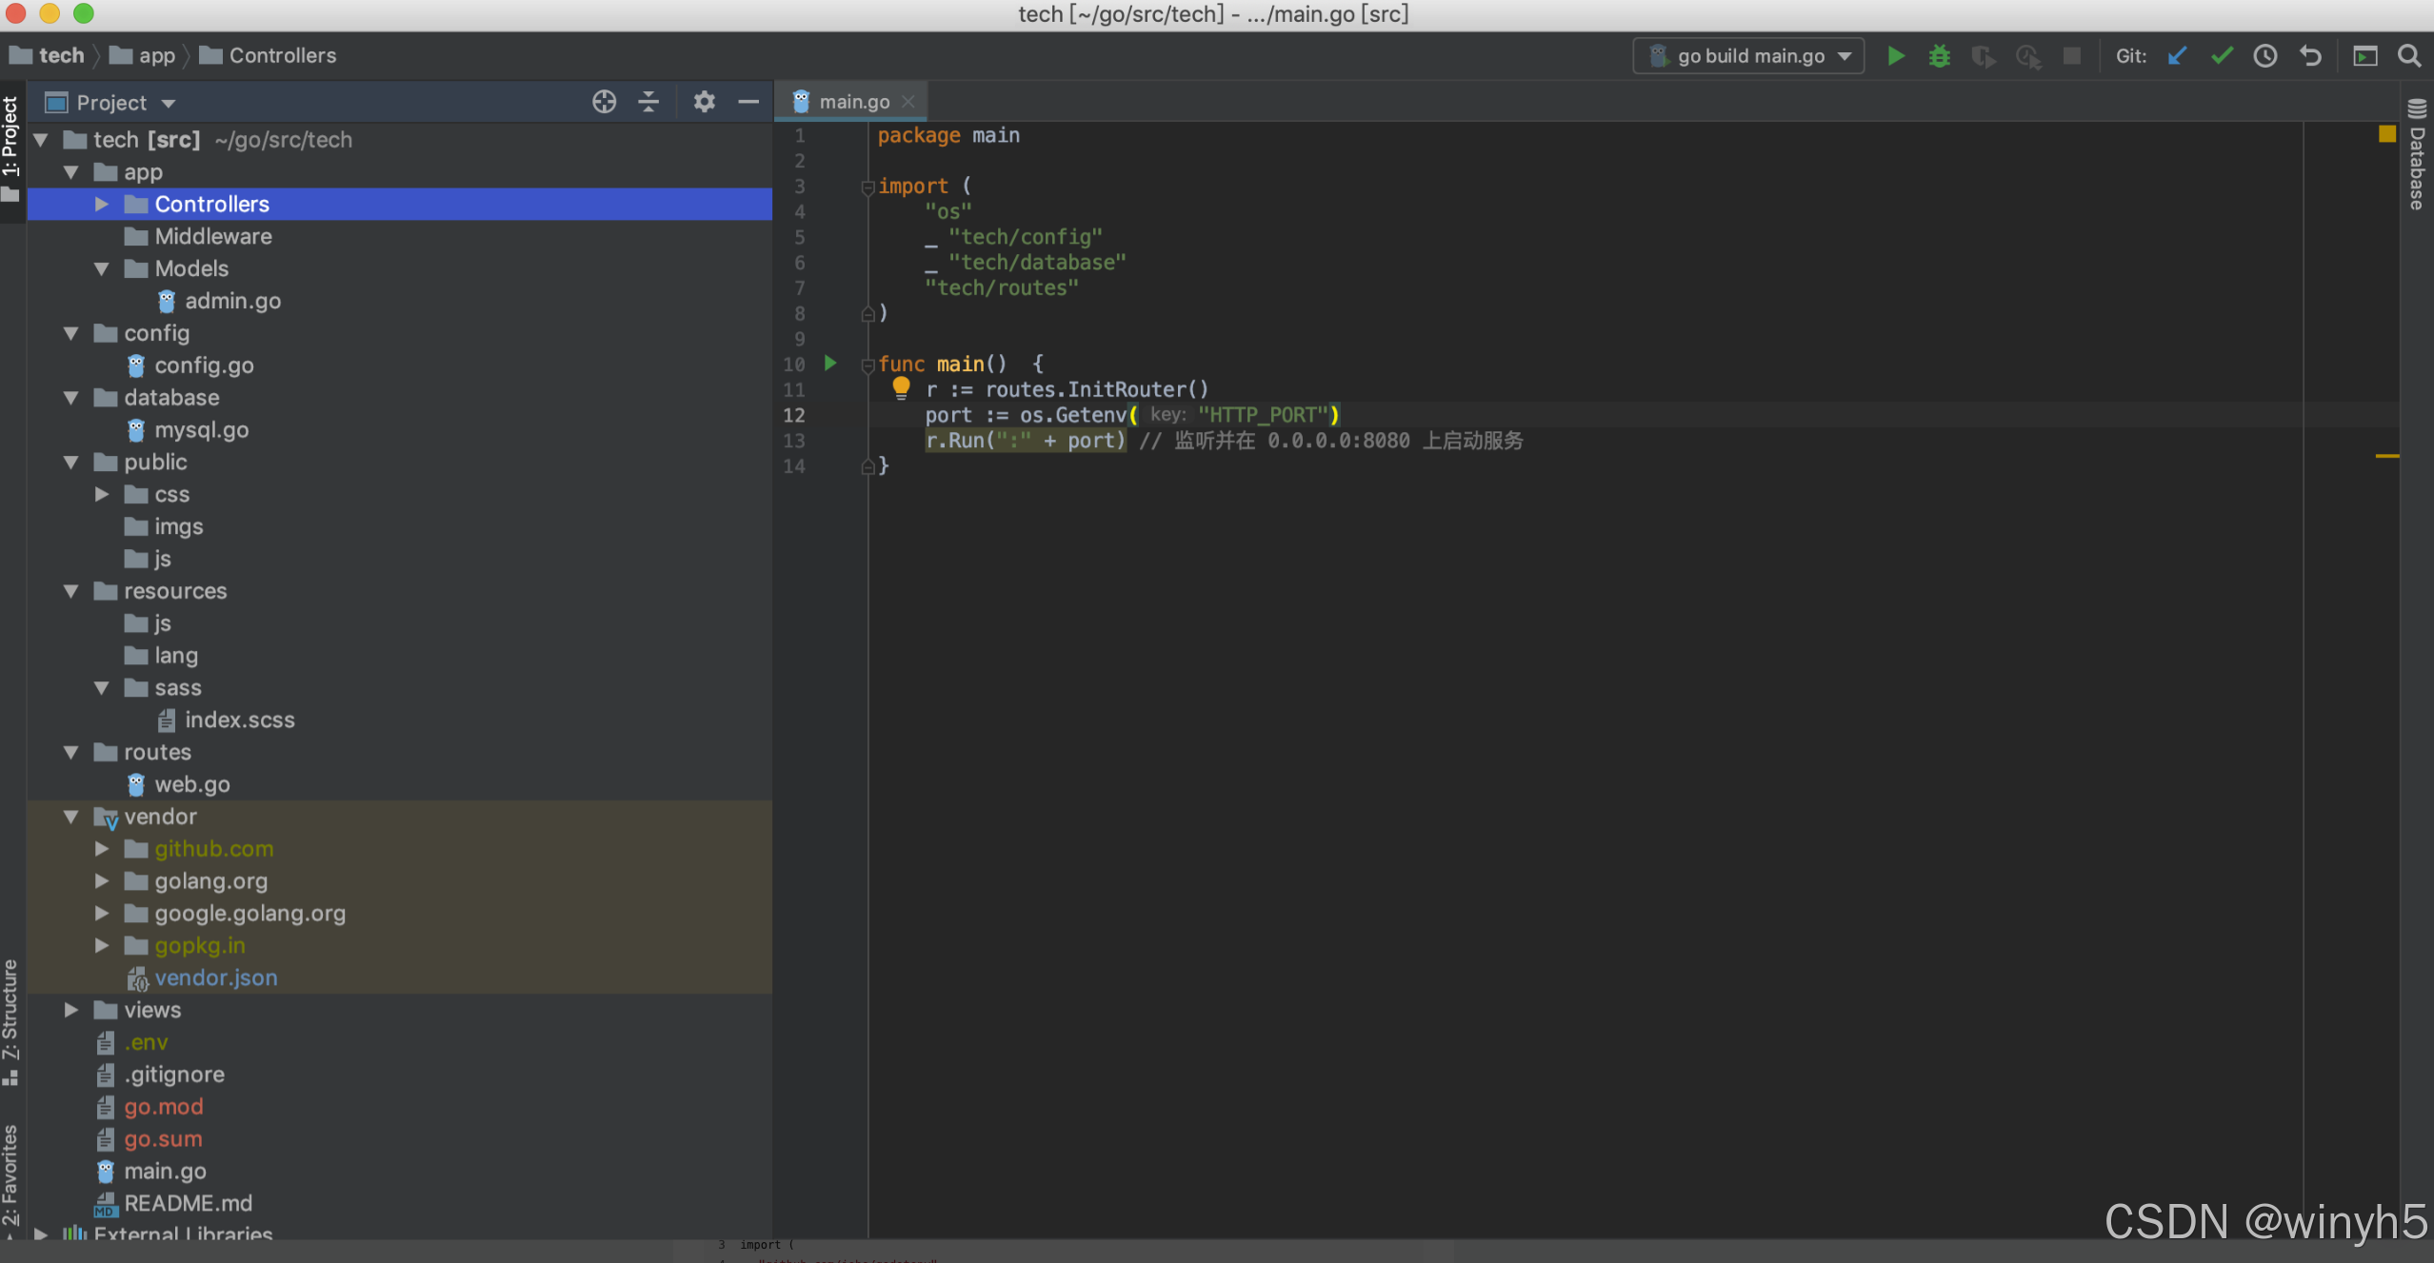Open the Z: Structure side tab
2434x1263 pixels.
(x=10, y=1021)
